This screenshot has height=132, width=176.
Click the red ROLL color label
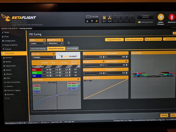point(37,70)
